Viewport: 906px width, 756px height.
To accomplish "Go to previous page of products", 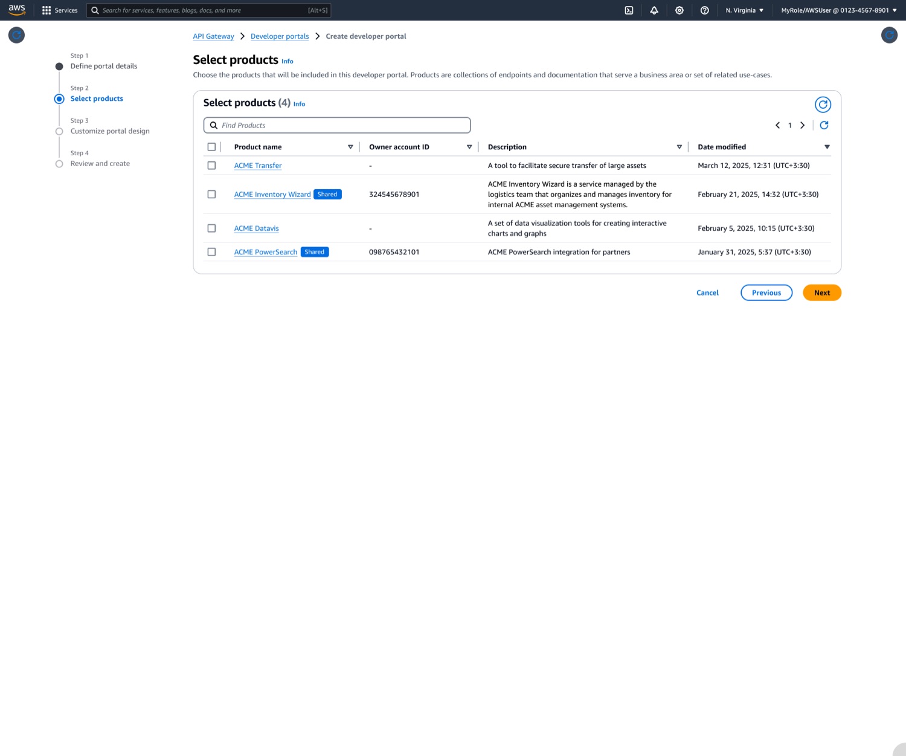I will point(777,125).
